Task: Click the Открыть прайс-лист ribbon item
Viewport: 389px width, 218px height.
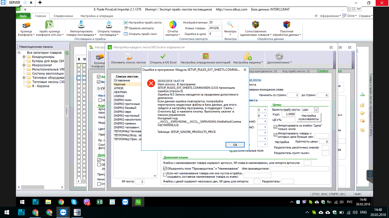Action: click(140, 34)
